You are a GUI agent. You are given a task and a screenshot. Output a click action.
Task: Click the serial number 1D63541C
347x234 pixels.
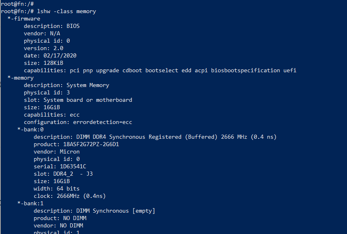(x=73, y=166)
